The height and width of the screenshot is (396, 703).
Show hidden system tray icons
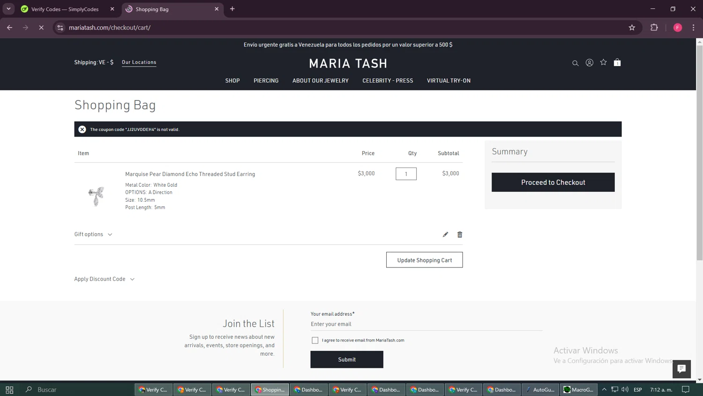point(604,389)
